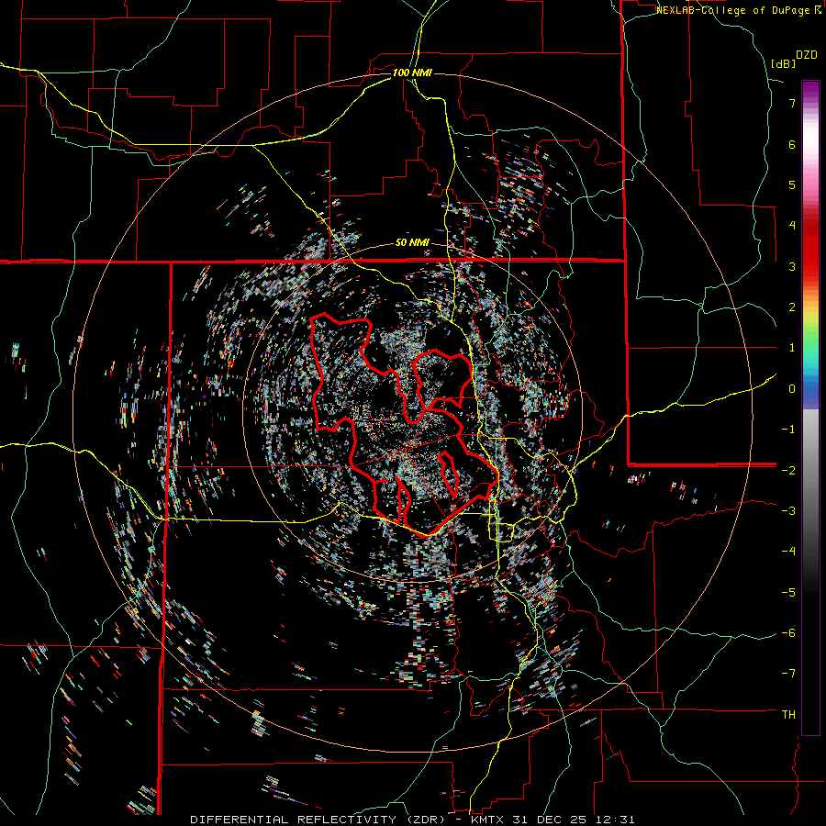
Task: Click the TH threshold label on scale
Action: coord(788,715)
